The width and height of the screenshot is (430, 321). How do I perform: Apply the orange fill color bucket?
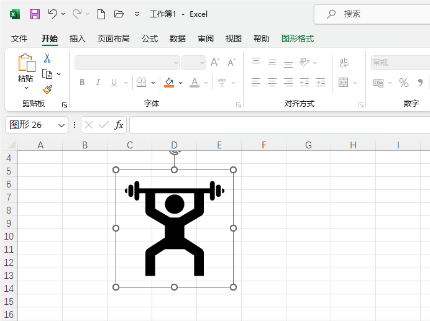tap(169, 82)
